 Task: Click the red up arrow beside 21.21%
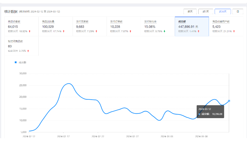pos(234,31)
